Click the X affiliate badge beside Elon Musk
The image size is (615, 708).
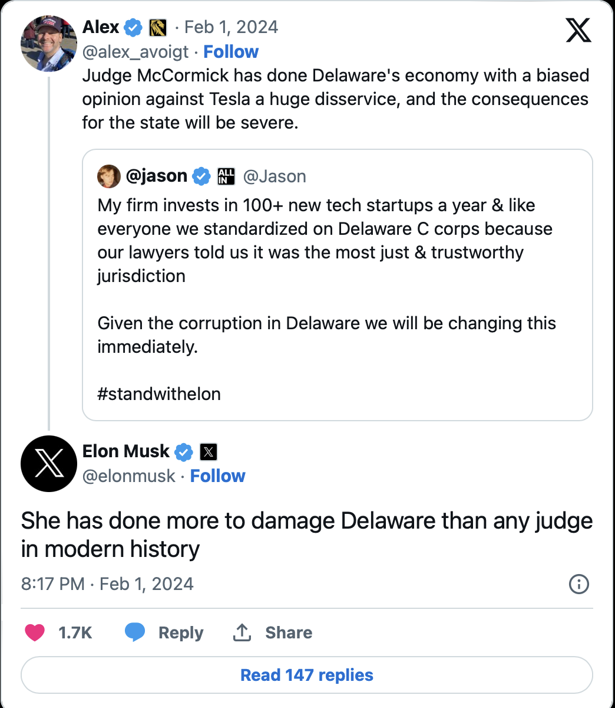click(x=209, y=452)
